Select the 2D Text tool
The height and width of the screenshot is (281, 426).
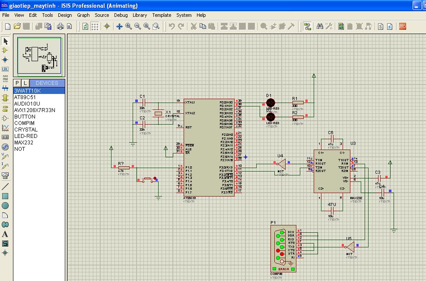tap(6, 234)
